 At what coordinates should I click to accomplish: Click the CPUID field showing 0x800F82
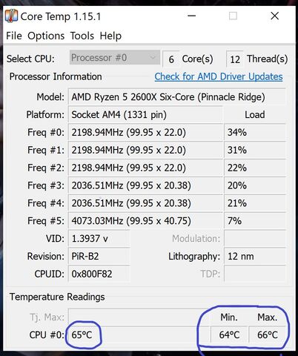click(99, 274)
